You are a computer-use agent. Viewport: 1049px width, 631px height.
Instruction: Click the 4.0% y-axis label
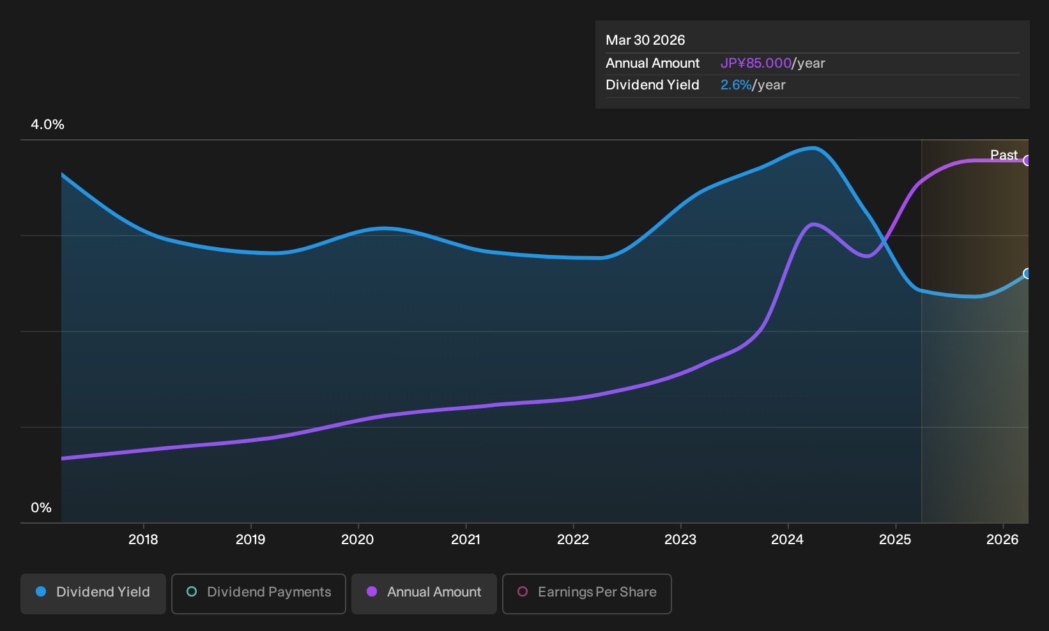tap(47, 125)
